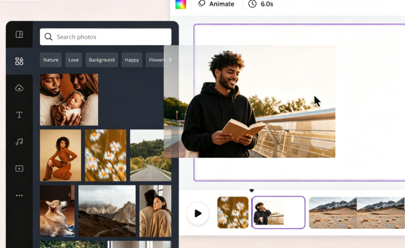Select the Nature category chip
Screen dimensions: 405x248
(x=51, y=60)
